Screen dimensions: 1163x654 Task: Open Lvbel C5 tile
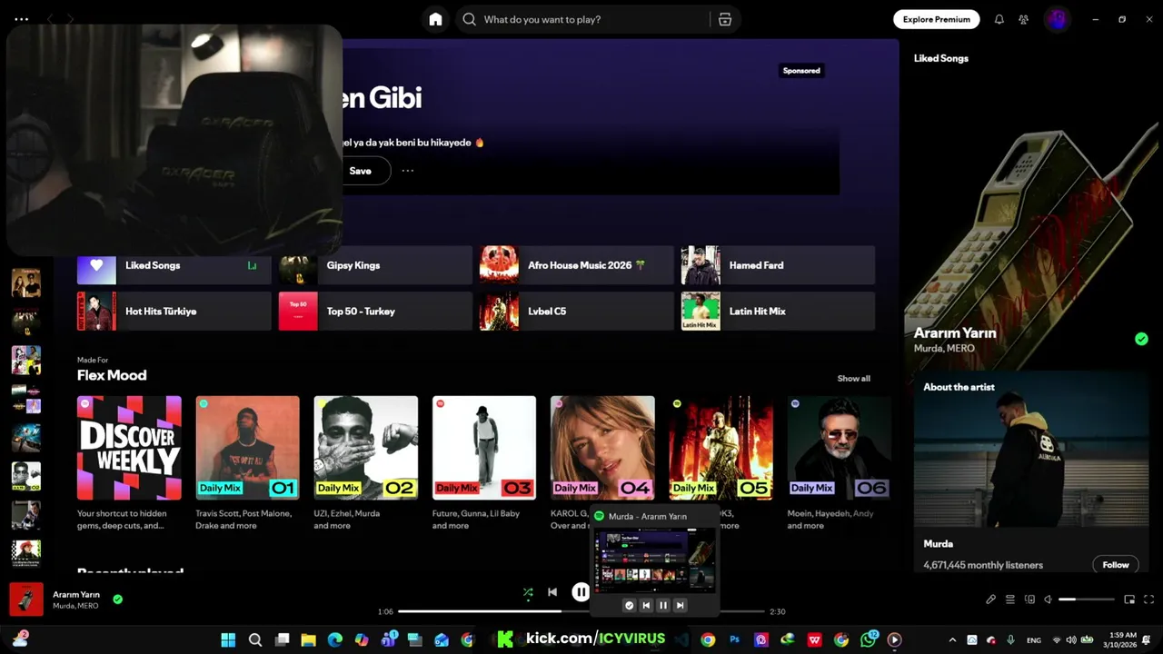point(577,311)
